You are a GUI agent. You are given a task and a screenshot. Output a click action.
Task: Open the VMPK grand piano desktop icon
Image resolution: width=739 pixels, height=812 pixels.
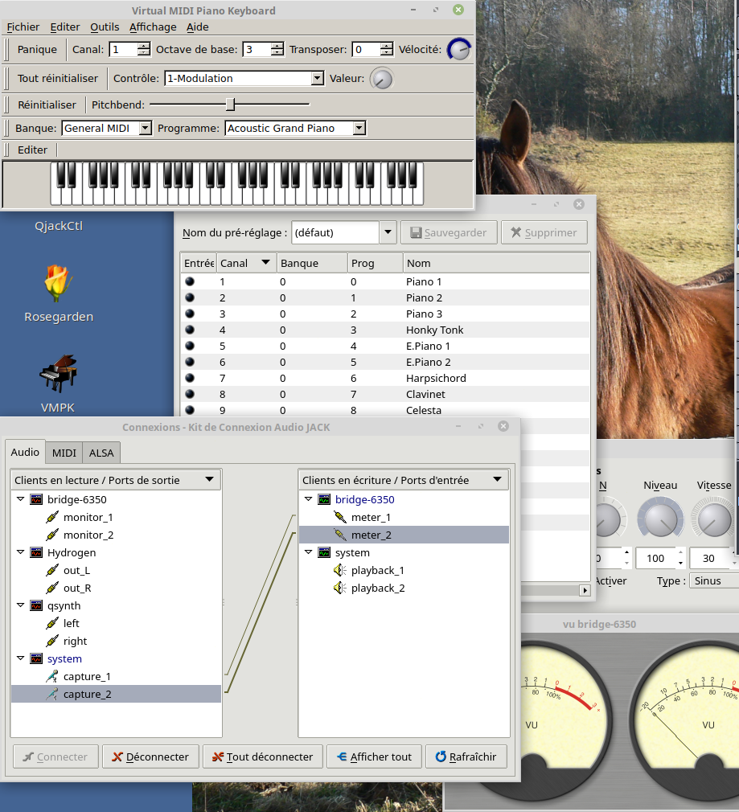(58, 373)
